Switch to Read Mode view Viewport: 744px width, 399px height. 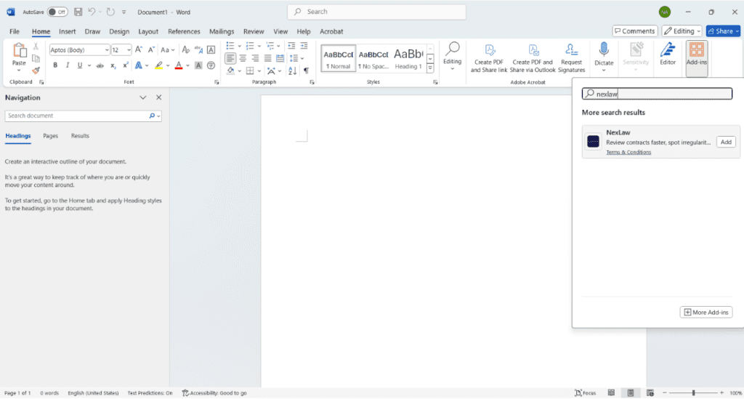pos(611,393)
